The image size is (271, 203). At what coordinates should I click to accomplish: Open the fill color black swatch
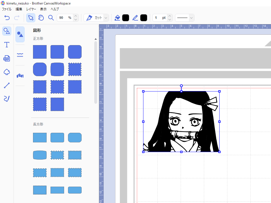[x=126, y=18]
